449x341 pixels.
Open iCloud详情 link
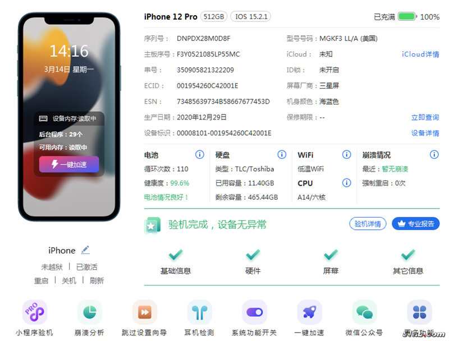(x=420, y=54)
